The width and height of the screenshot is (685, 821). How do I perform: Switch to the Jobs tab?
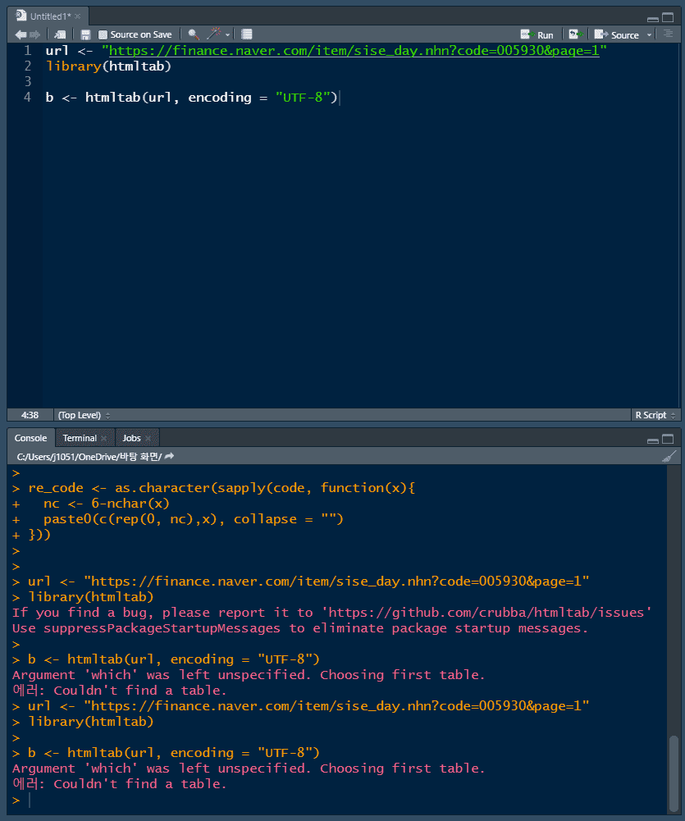pos(131,438)
